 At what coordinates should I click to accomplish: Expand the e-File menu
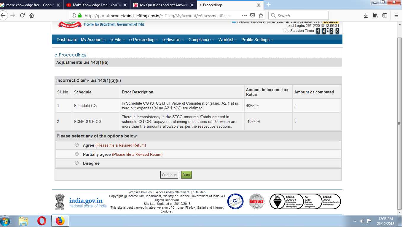[x=118, y=40]
